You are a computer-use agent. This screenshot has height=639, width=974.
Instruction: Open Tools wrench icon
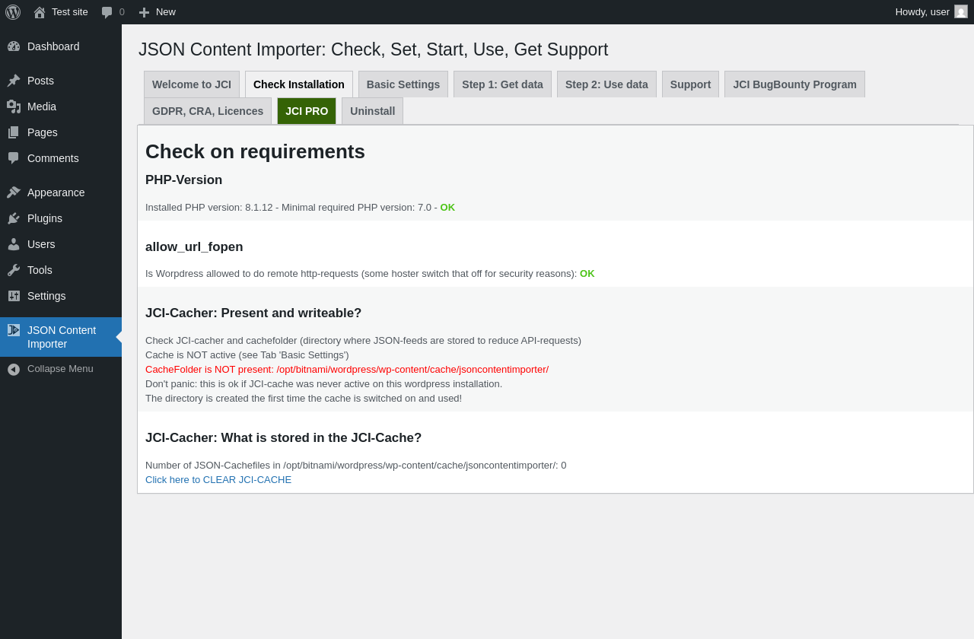tap(14, 270)
